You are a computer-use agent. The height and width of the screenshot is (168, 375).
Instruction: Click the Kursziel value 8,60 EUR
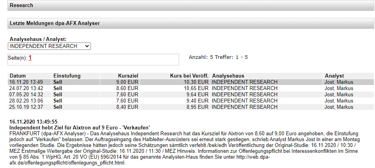tap(126, 88)
